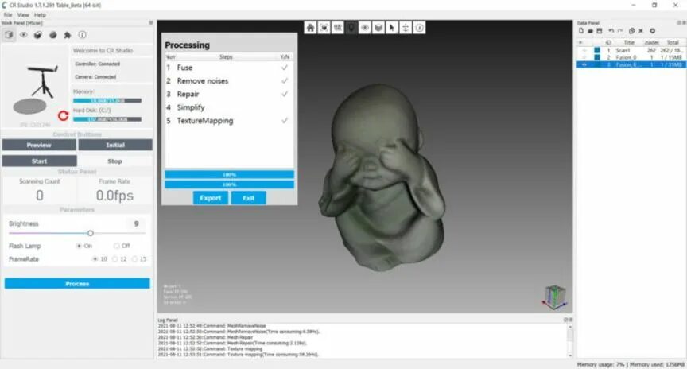Click the Hard Disk usage bar
Screen dimensions: 687x369
(107, 119)
